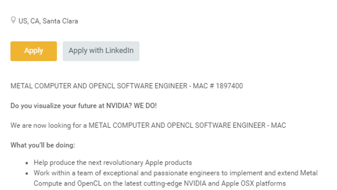Viewport: 337px width, 190px height.
Task: Click the 'WE DO!' text
Action: [145, 106]
